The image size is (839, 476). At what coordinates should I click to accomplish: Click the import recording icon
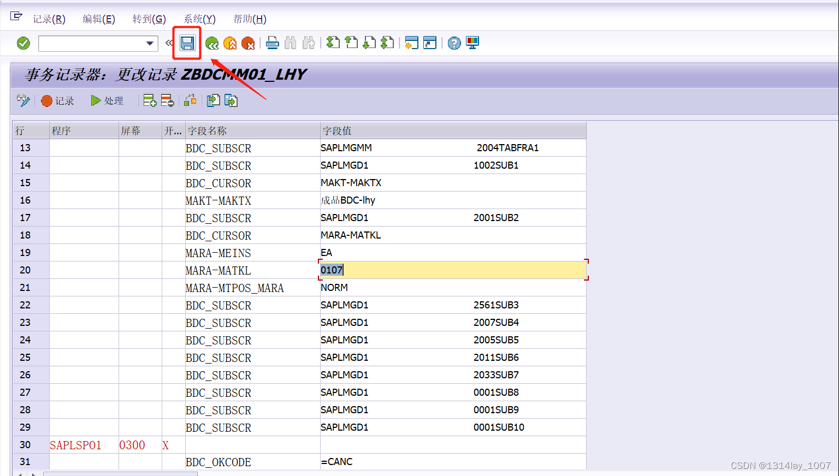[213, 100]
